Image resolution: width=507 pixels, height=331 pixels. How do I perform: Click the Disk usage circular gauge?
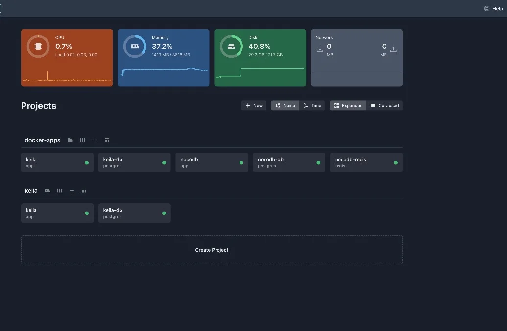click(230, 47)
